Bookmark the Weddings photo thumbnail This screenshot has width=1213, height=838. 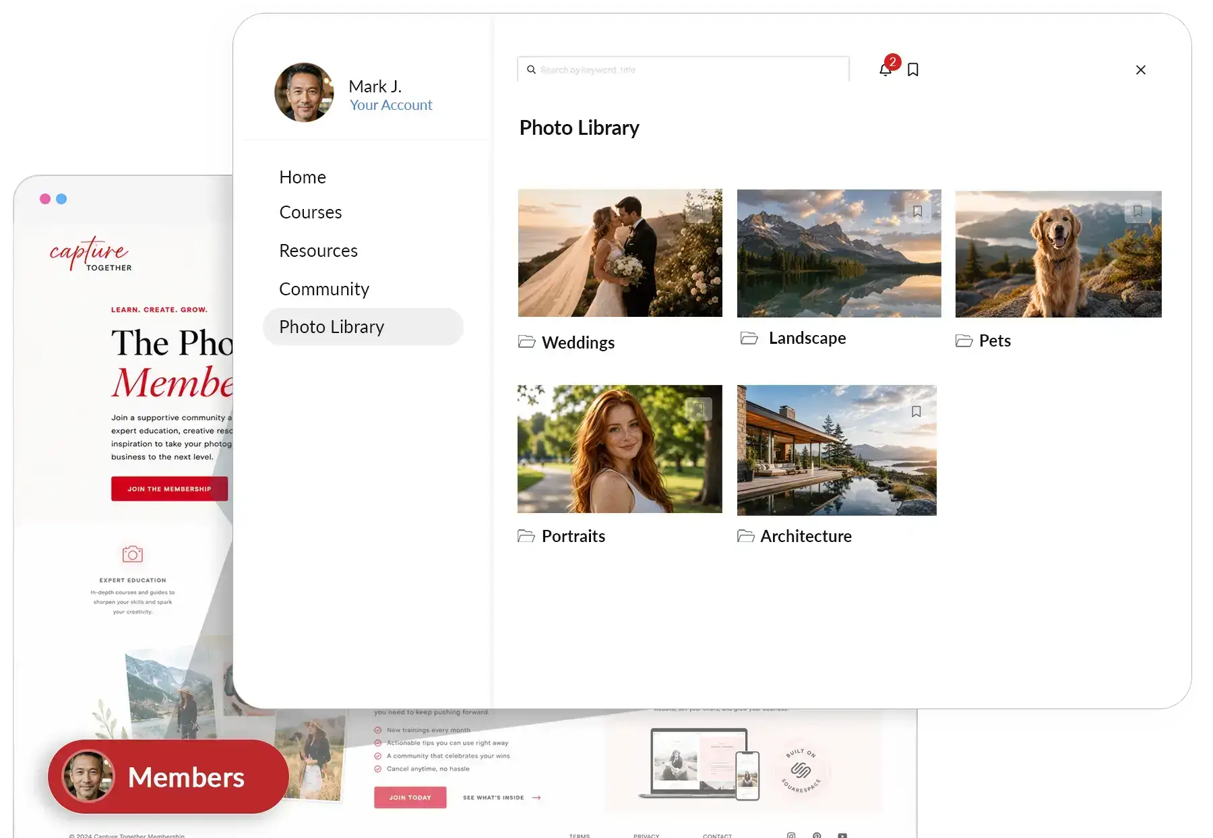[x=698, y=211]
